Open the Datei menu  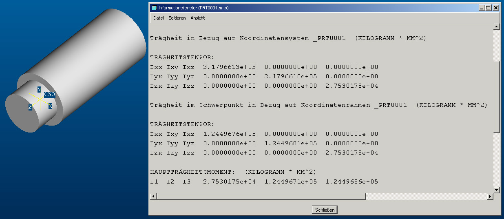coord(158,18)
